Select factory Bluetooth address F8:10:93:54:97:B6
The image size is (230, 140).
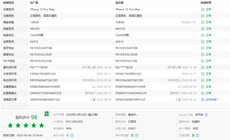41,48
